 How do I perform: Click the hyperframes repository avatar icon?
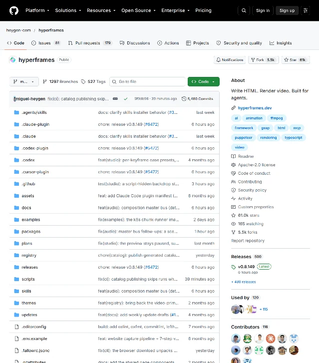12,60
